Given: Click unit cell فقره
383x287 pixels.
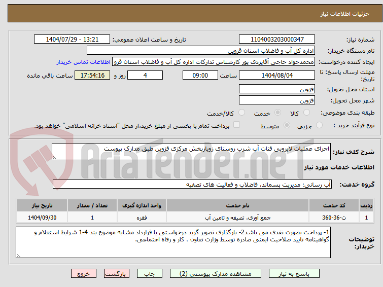Looking at the screenshot, I should click(142, 218).
